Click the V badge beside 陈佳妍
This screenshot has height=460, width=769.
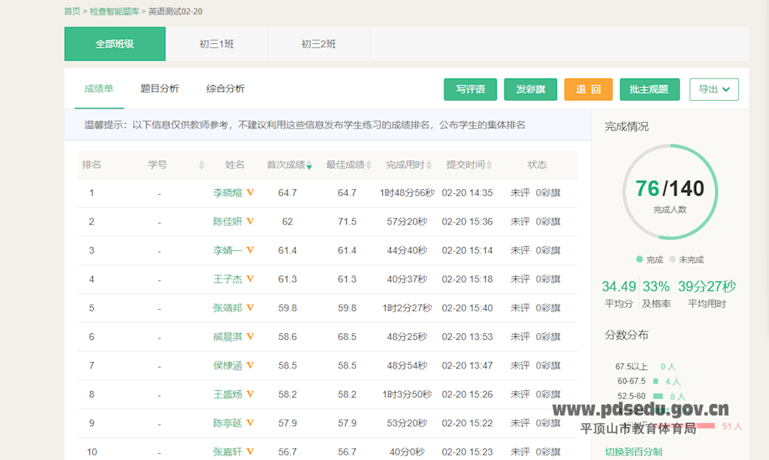250,222
